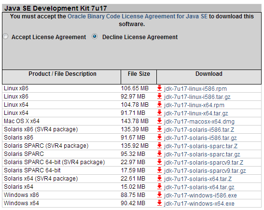
Task: Click download arrow icon for jdk-7u17-solaris-sparc.tar.gz
Action: [159, 154]
